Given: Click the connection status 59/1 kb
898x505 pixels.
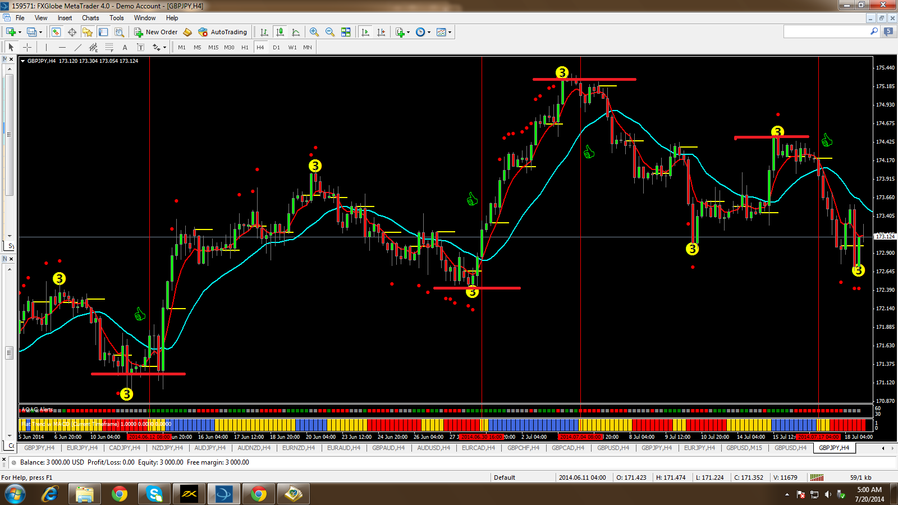Looking at the screenshot, I should click(860, 478).
